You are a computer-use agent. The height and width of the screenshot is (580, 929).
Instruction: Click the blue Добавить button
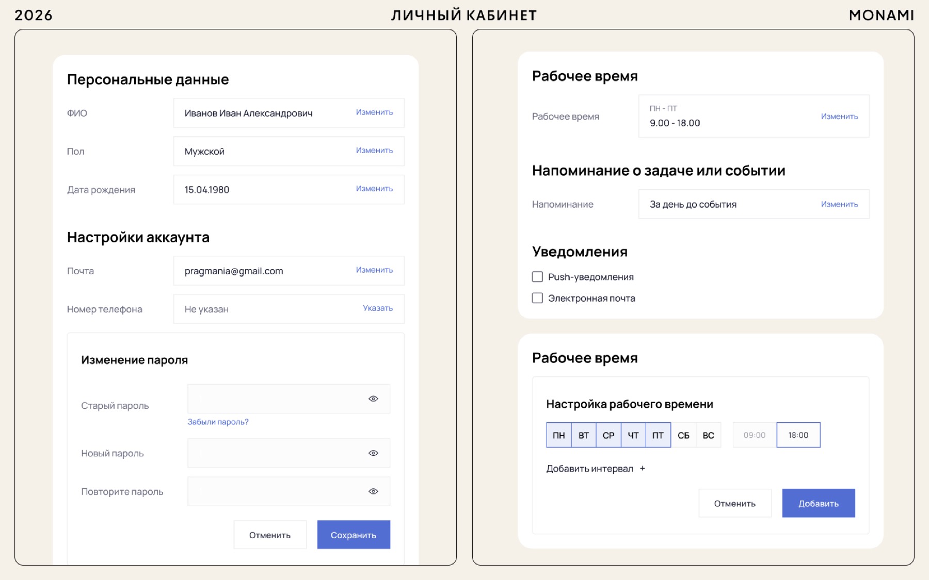[819, 503]
